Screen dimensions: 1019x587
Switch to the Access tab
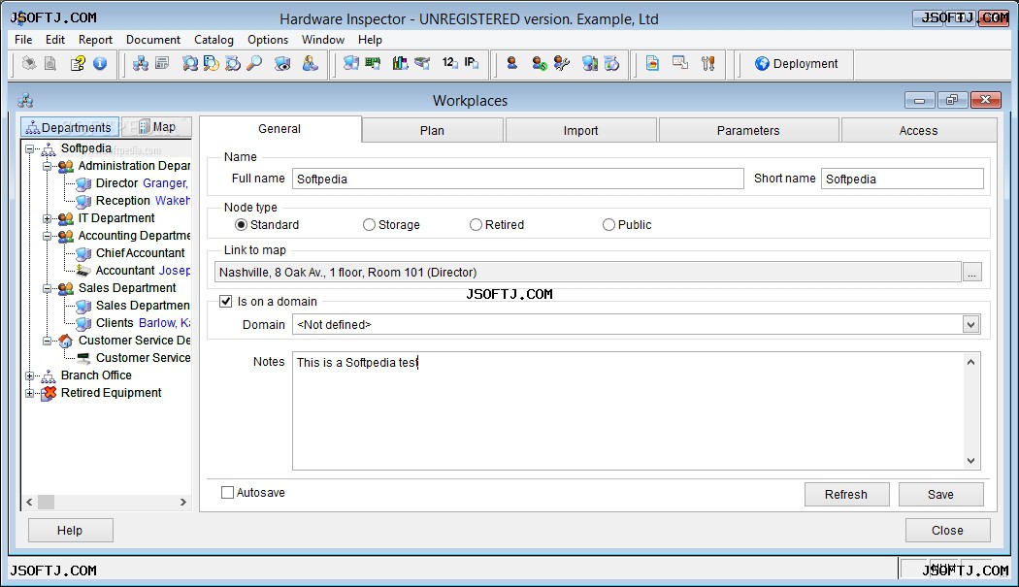click(918, 131)
